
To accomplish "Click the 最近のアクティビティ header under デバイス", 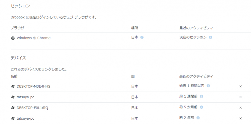I will click(196, 77).
